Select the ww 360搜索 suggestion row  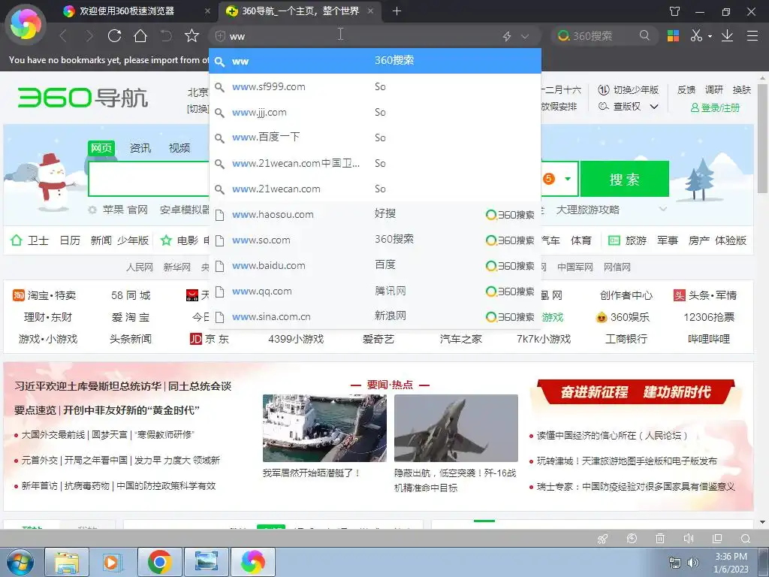pyautogui.click(x=375, y=61)
